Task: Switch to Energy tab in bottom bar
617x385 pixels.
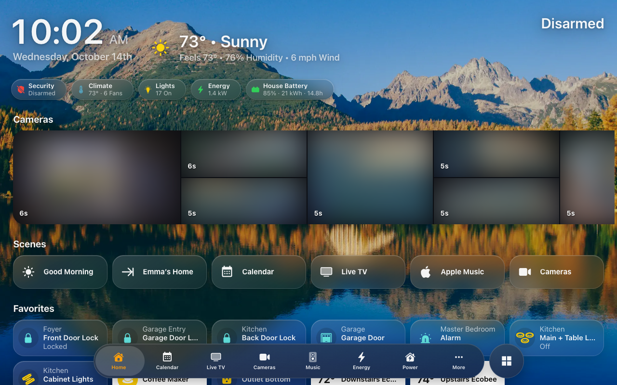Action: pyautogui.click(x=362, y=361)
